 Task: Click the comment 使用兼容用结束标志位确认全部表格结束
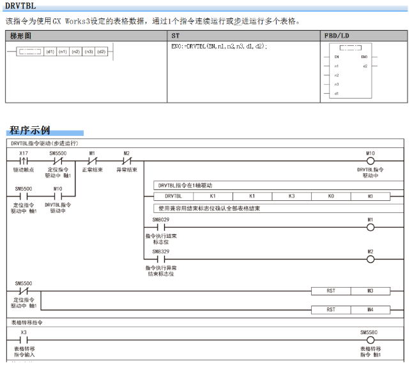coord(209,209)
